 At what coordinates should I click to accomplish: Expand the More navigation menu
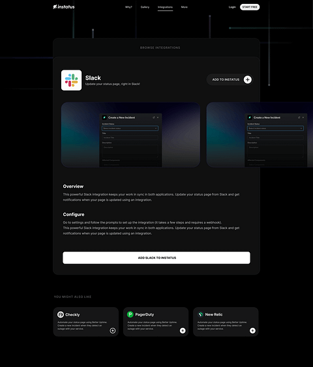point(185,7)
